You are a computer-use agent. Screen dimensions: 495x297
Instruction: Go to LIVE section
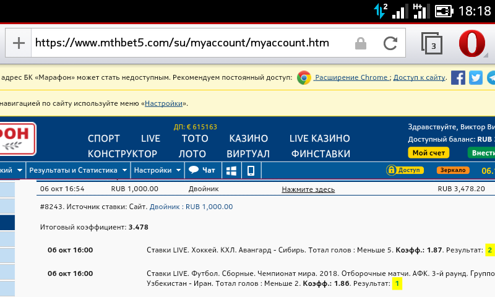[x=150, y=139]
